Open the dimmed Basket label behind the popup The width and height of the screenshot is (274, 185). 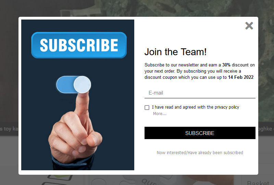[x=258, y=183]
